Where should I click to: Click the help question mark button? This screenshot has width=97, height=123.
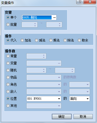(x=80, y=2)
